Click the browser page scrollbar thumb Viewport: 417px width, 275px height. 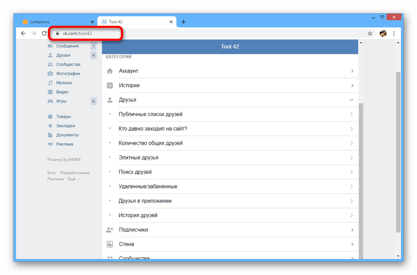click(398, 152)
